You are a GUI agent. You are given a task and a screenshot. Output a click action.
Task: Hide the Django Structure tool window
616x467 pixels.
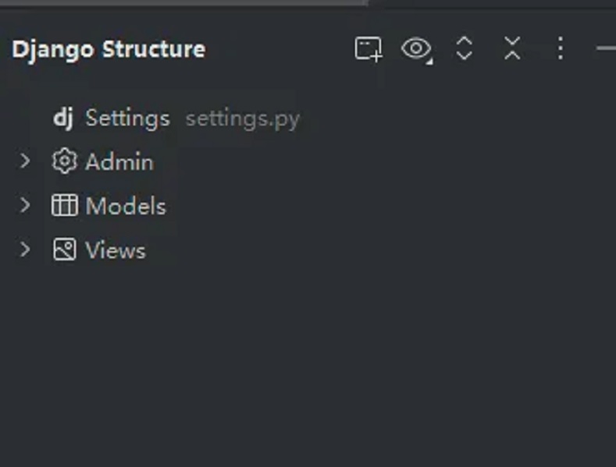(x=606, y=48)
